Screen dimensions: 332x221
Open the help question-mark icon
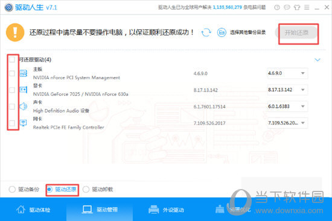pos(277,8)
